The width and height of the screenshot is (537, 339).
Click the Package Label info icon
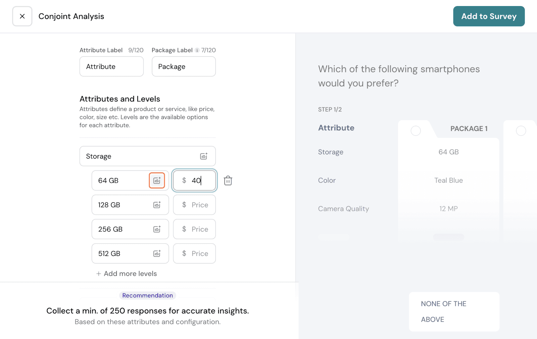[x=197, y=50]
